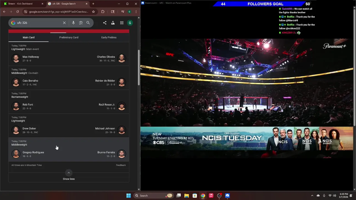The height and width of the screenshot is (200, 356).
Task: Switch to Preliminary Card tab
Action: [69, 37]
